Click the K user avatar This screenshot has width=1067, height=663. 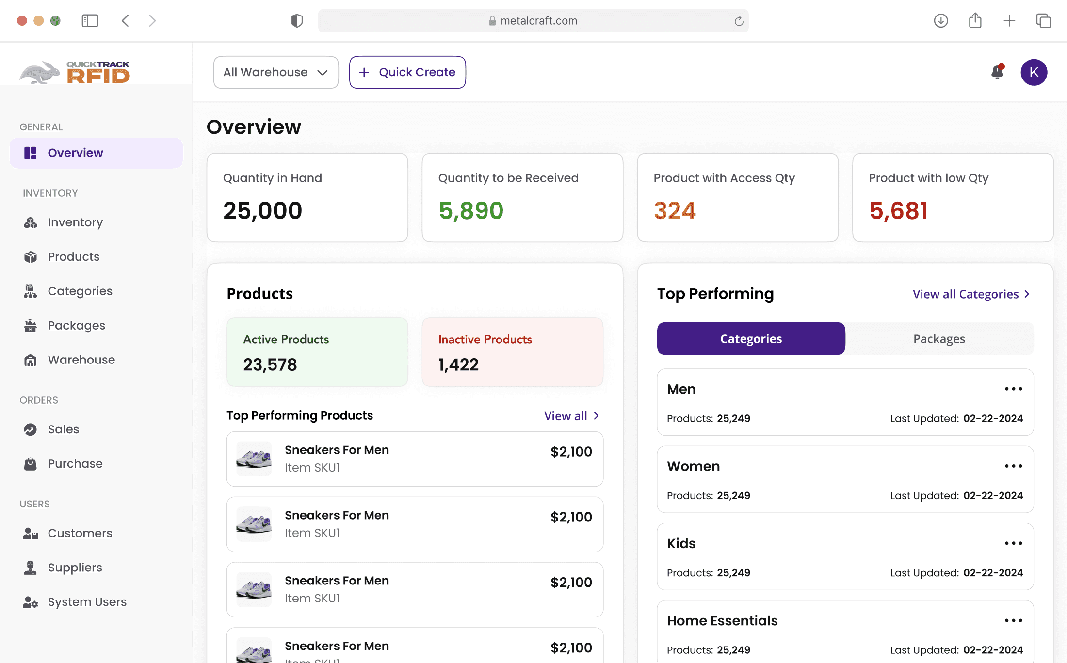1034,72
